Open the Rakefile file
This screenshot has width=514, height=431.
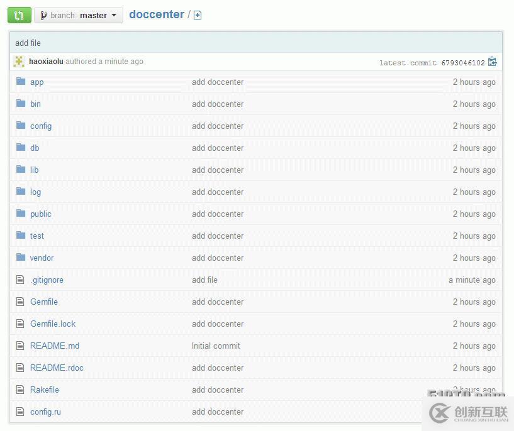click(45, 390)
